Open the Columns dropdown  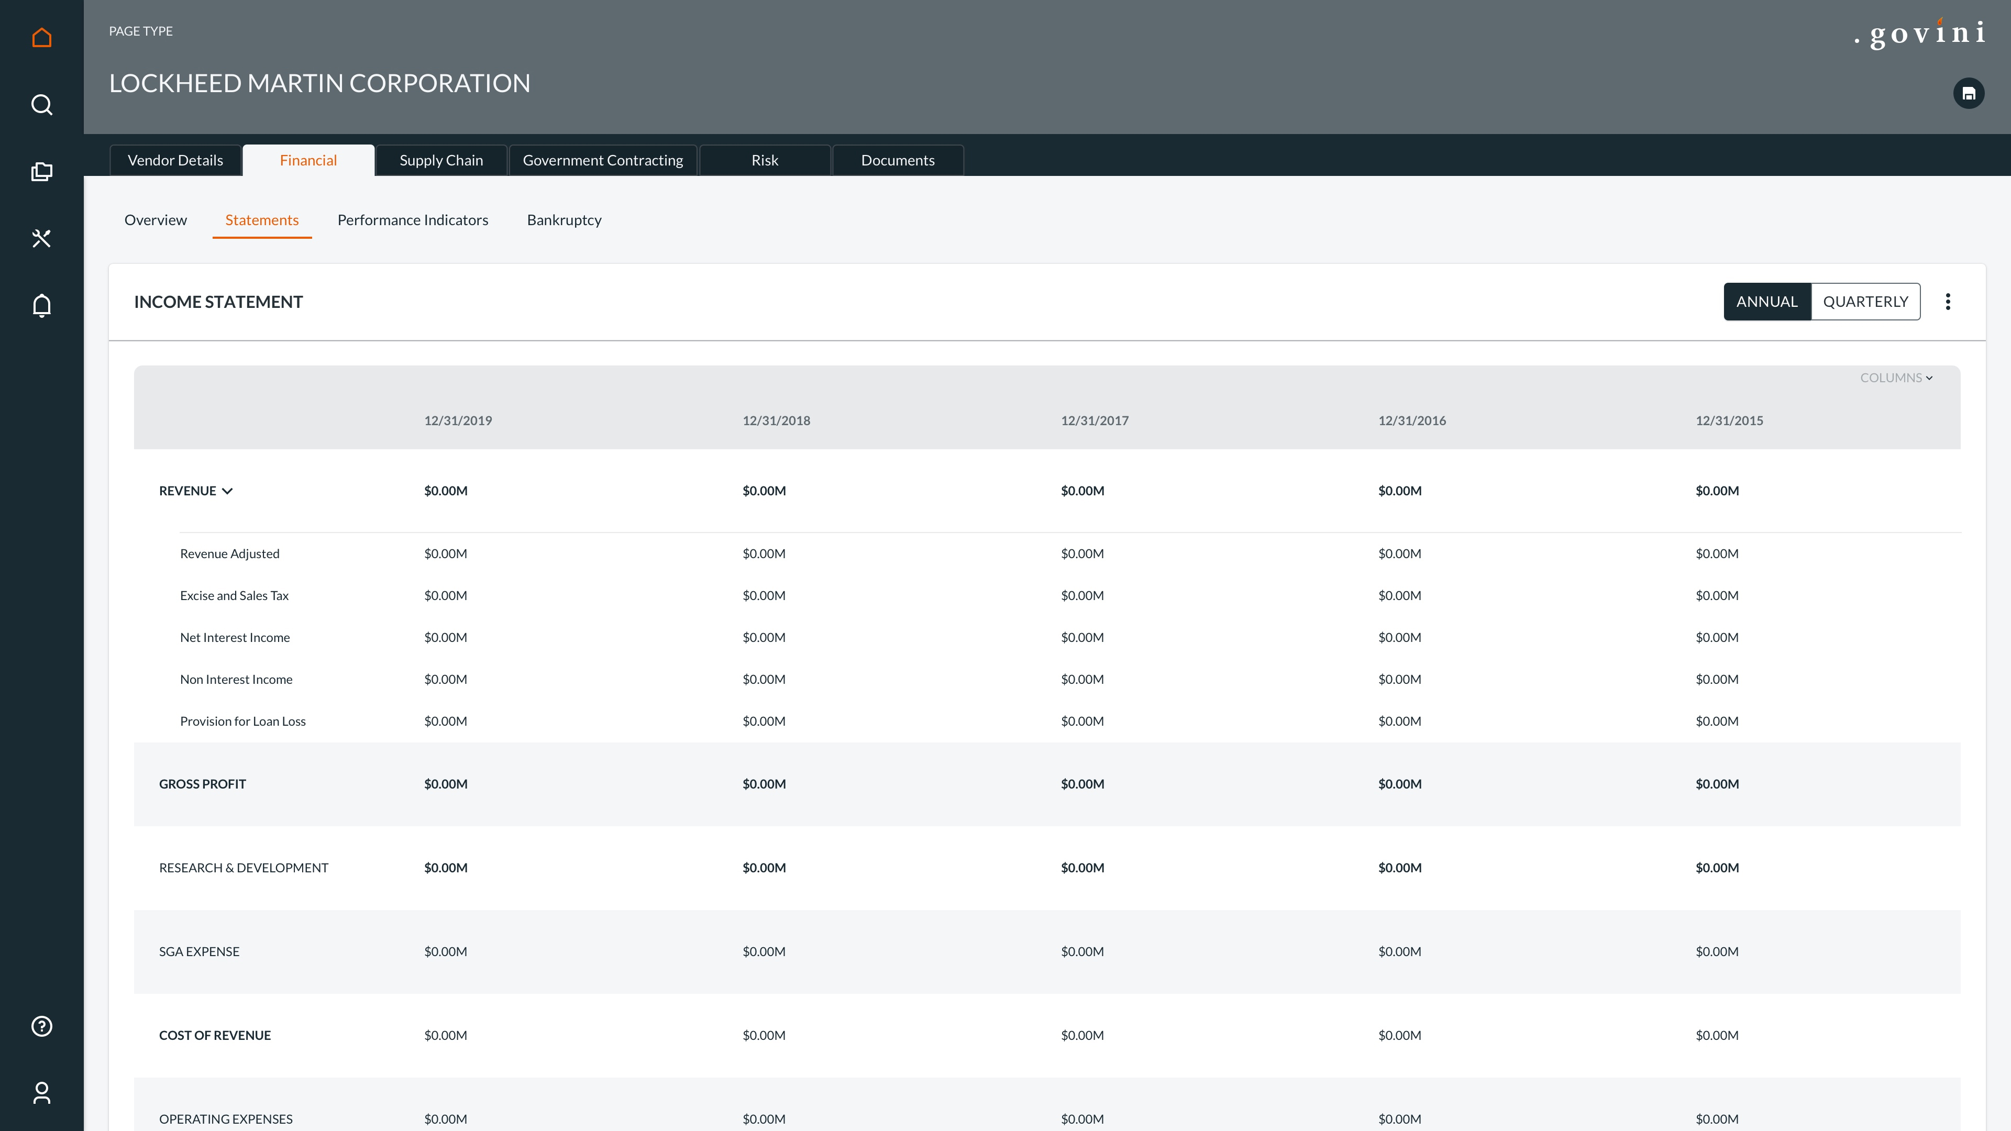(1895, 378)
